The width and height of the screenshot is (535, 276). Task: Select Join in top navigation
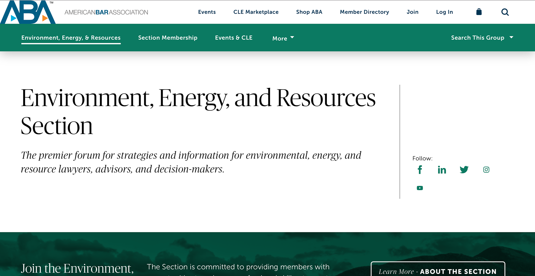pos(412,12)
